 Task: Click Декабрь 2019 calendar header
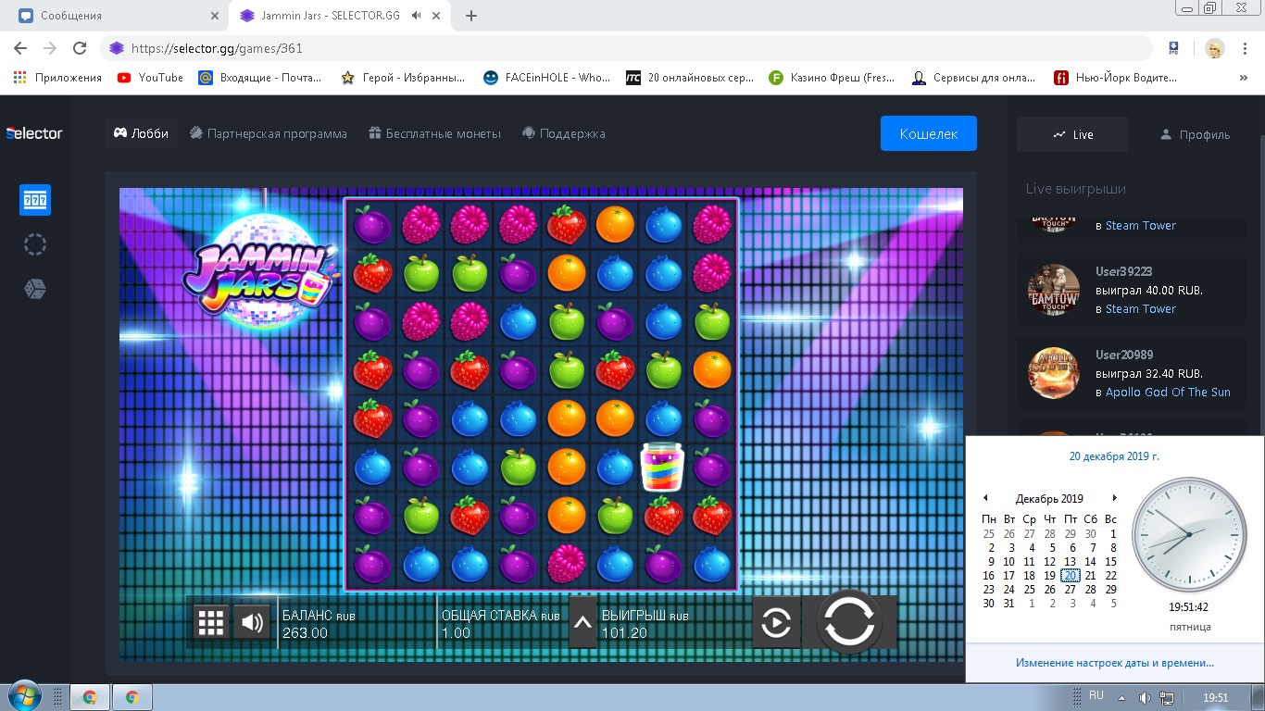pyautogui.click(x=1049, y=499)
